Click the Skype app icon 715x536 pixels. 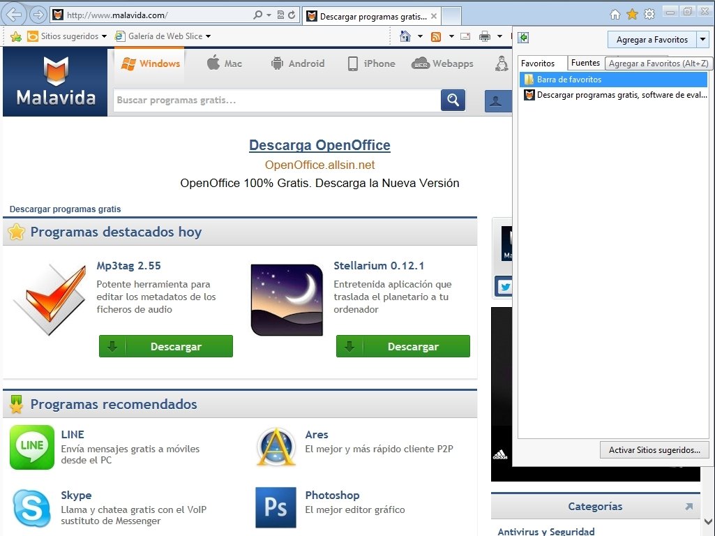click(x=32, y=508)
